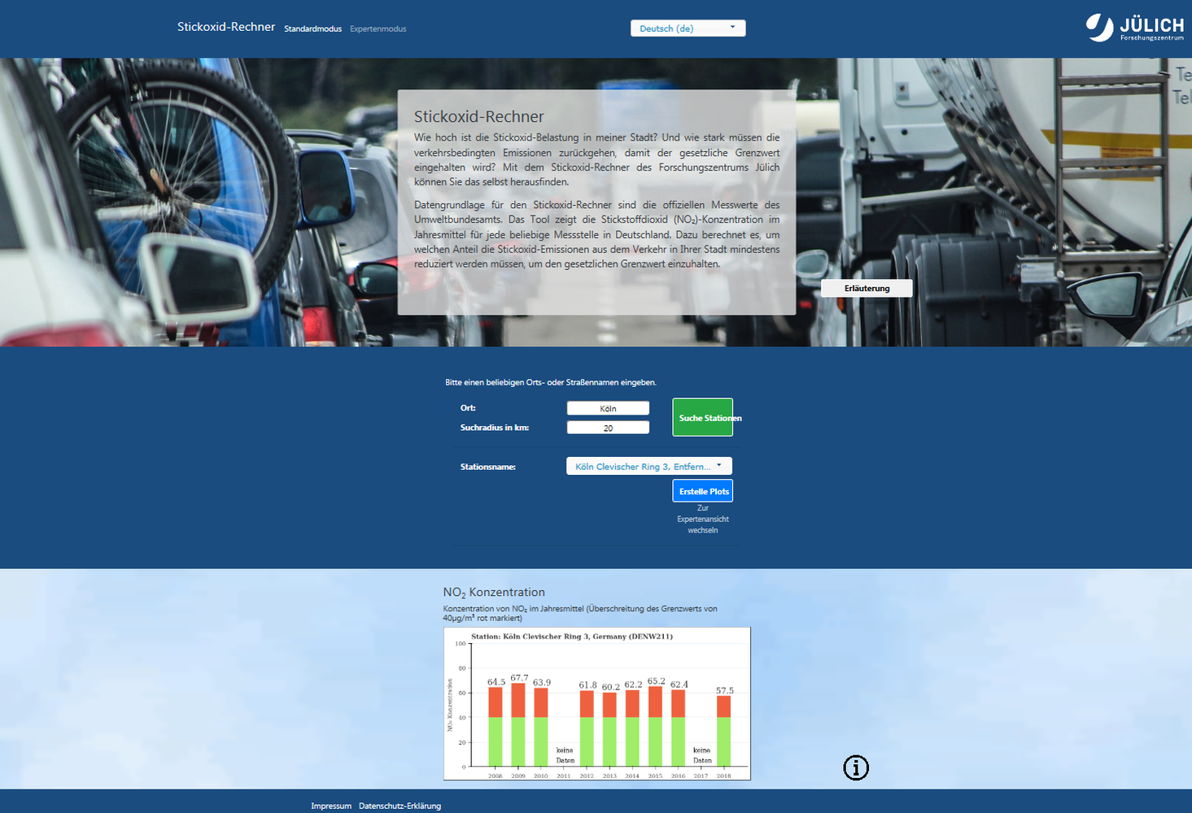Image resolution: width=1192 pixels, height=813 pixels.
Task: Click the Suchradius in km input field
Action: 608,428
